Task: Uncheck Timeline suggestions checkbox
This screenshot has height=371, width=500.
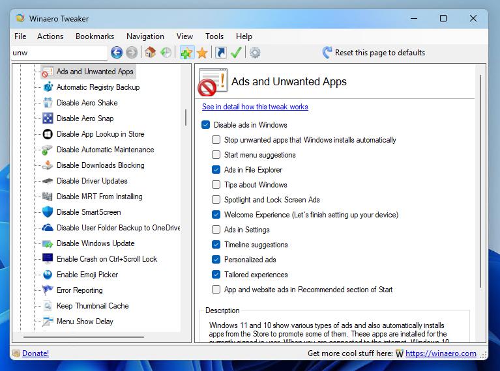Action: (216, 245)
